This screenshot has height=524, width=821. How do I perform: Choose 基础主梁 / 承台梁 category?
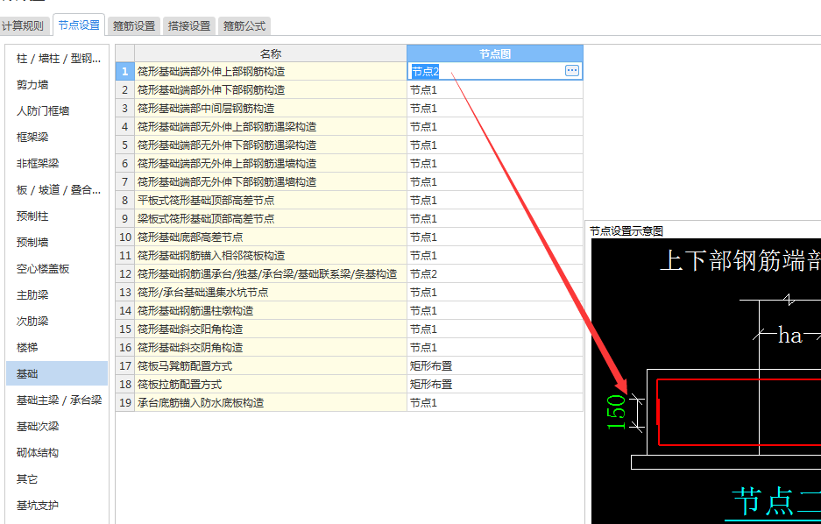(x=58, y=400)
